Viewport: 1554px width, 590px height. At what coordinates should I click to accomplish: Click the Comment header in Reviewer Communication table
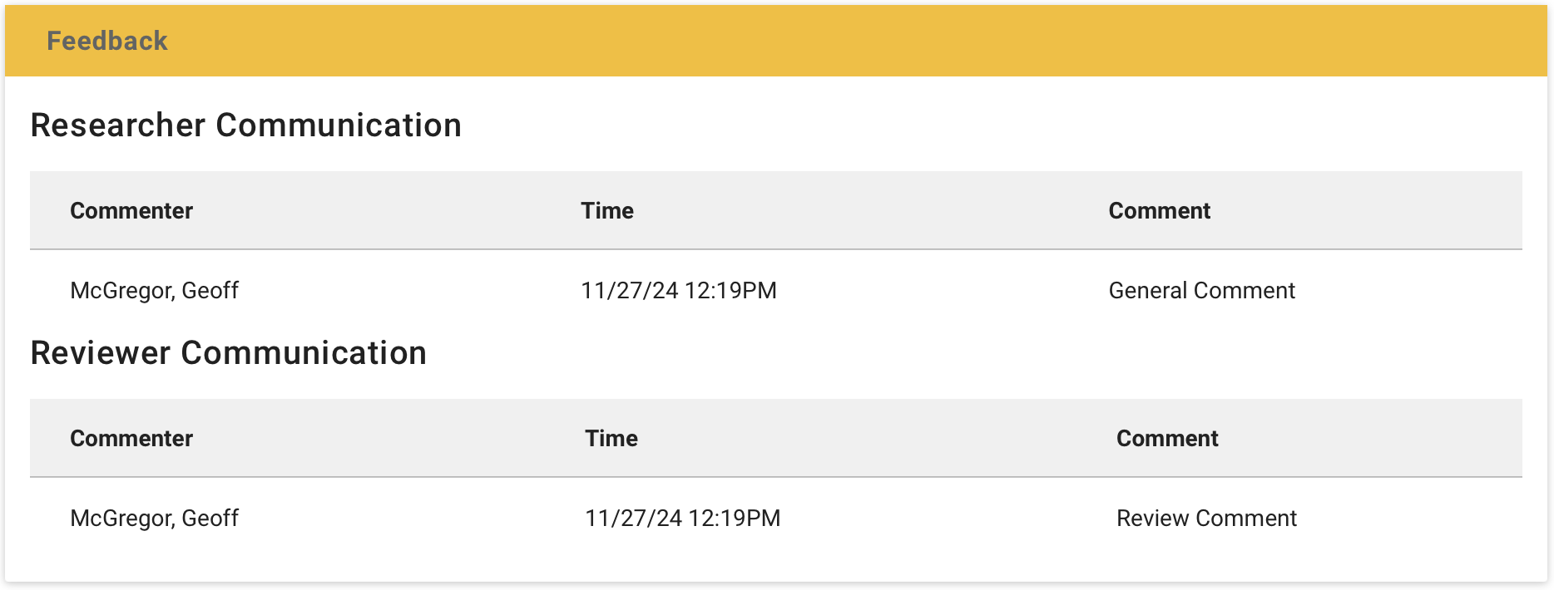[x=1168, y=438]
